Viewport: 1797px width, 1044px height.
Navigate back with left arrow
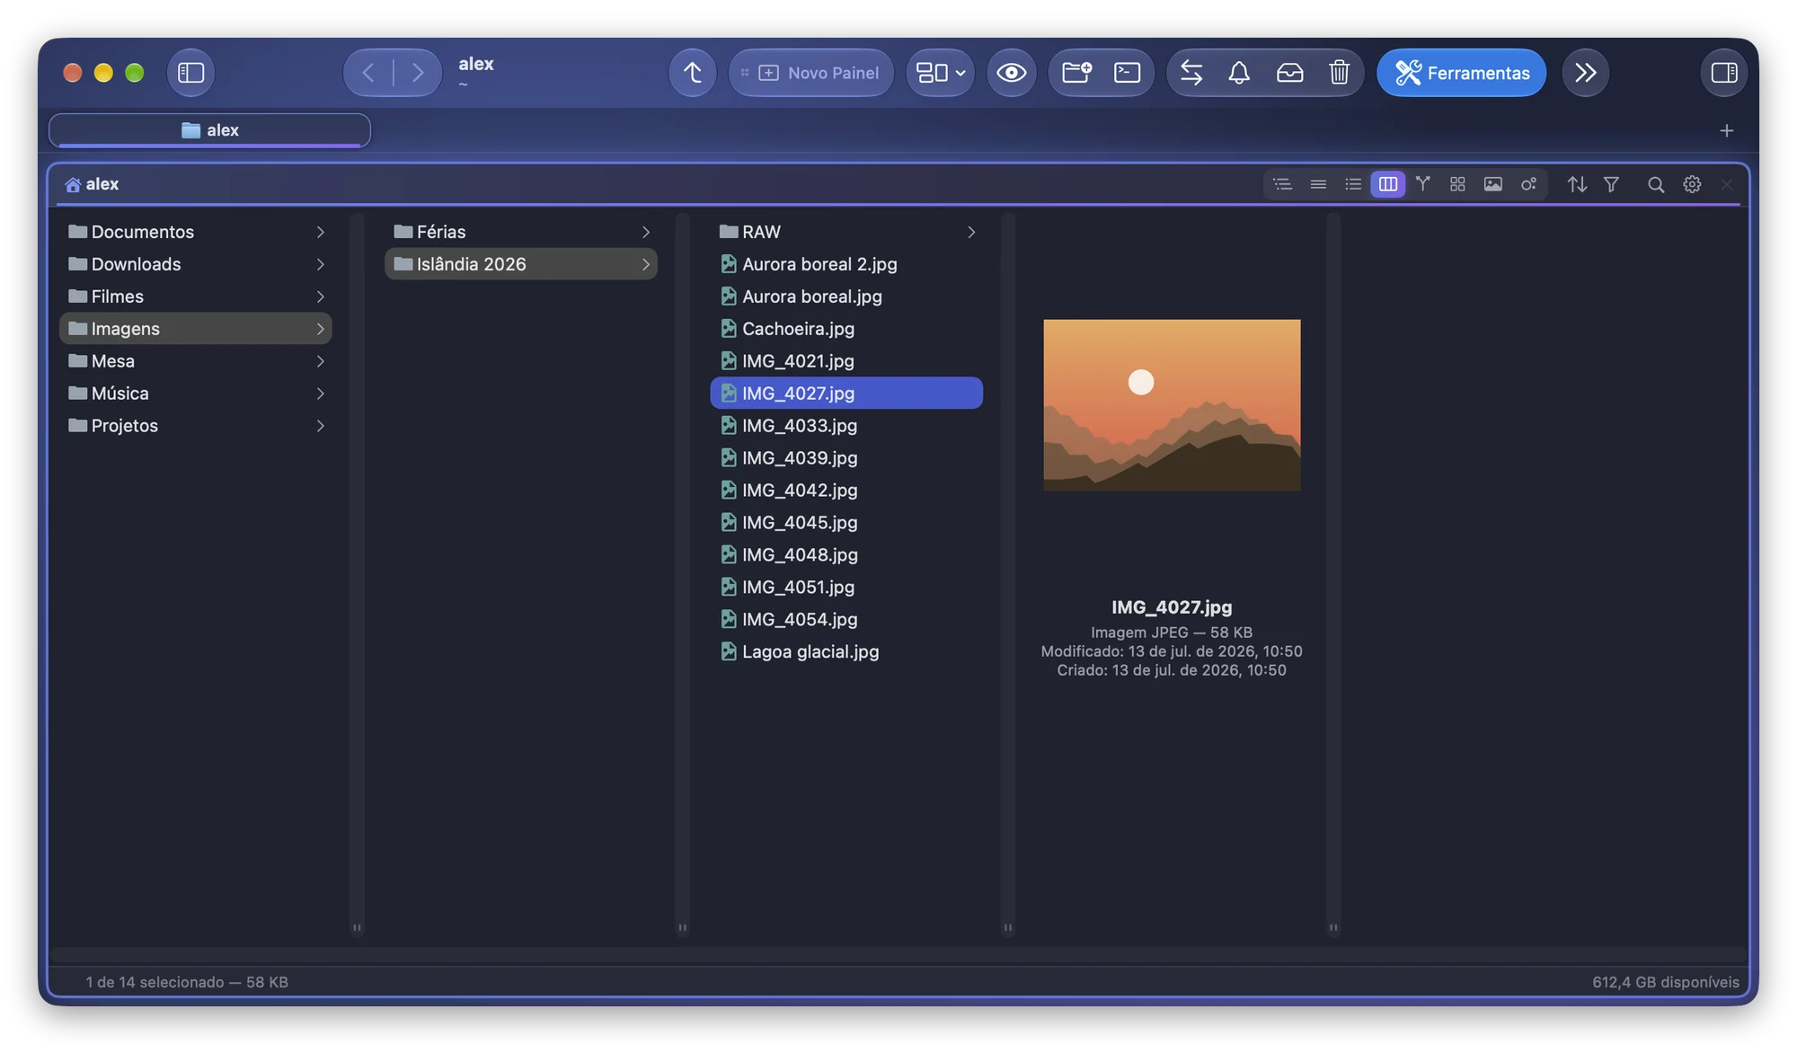(x=368, y=73)
